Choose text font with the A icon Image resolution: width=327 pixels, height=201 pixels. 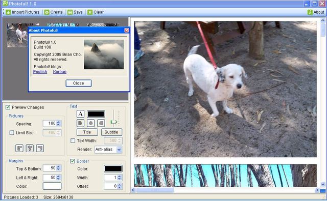coord(81,114)
